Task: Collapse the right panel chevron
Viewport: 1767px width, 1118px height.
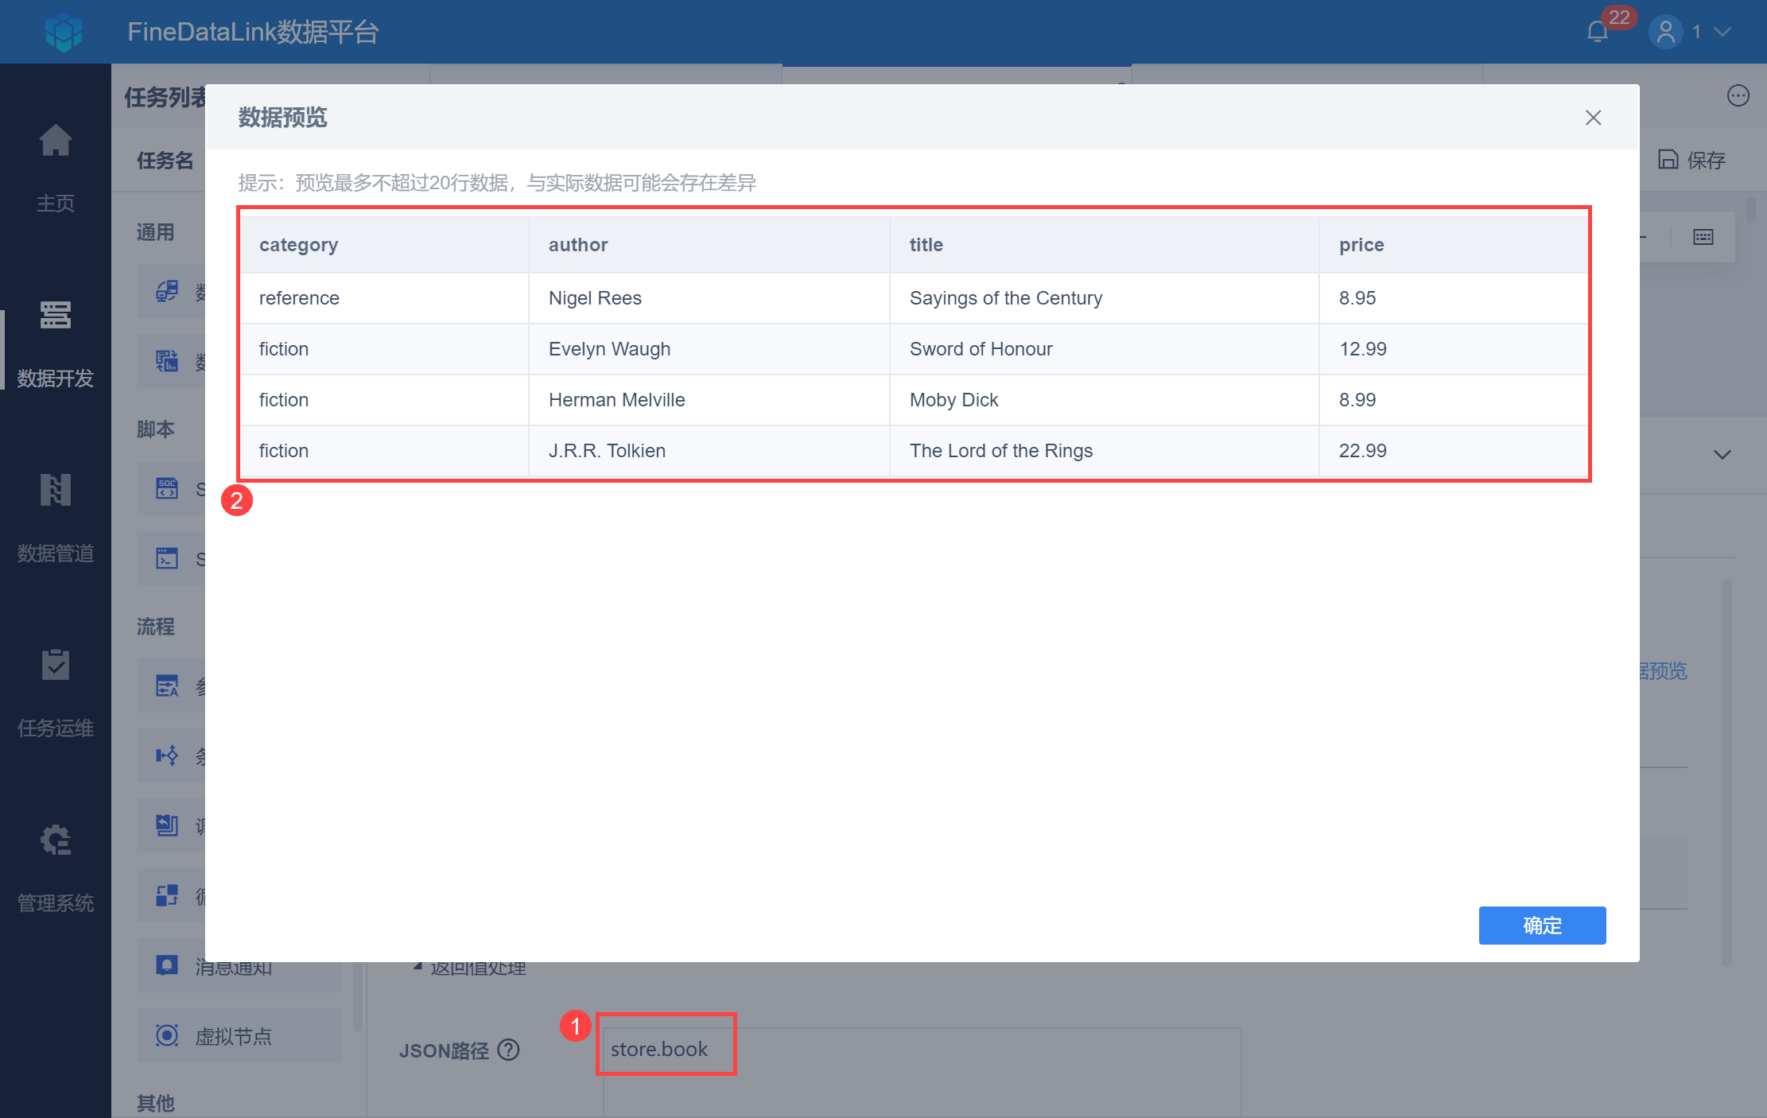Action: [x=1722, y=455]
